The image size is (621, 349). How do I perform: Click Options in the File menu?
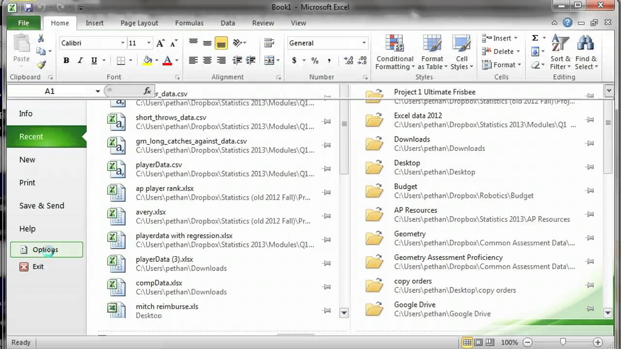47,250
